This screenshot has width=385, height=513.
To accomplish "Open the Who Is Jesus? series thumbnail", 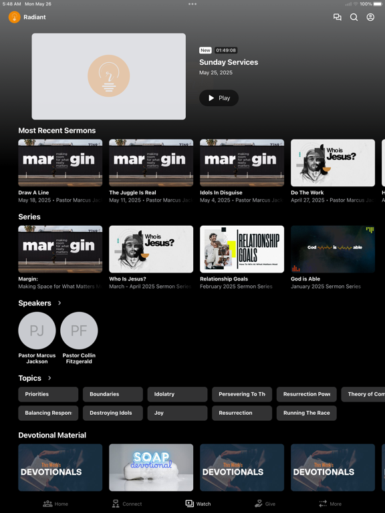I will 151,249.
